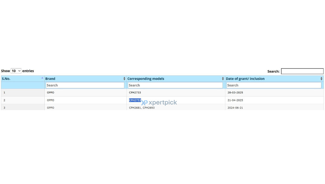The image size is (325, 184).
Task: Select the Brand column header label
Action: click(x=50, y=79)
